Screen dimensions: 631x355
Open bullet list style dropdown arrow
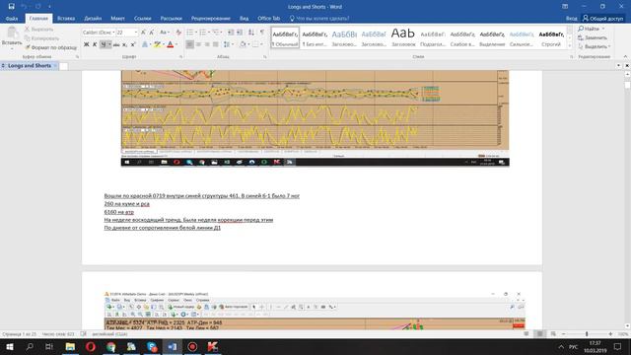pos(196,33)
